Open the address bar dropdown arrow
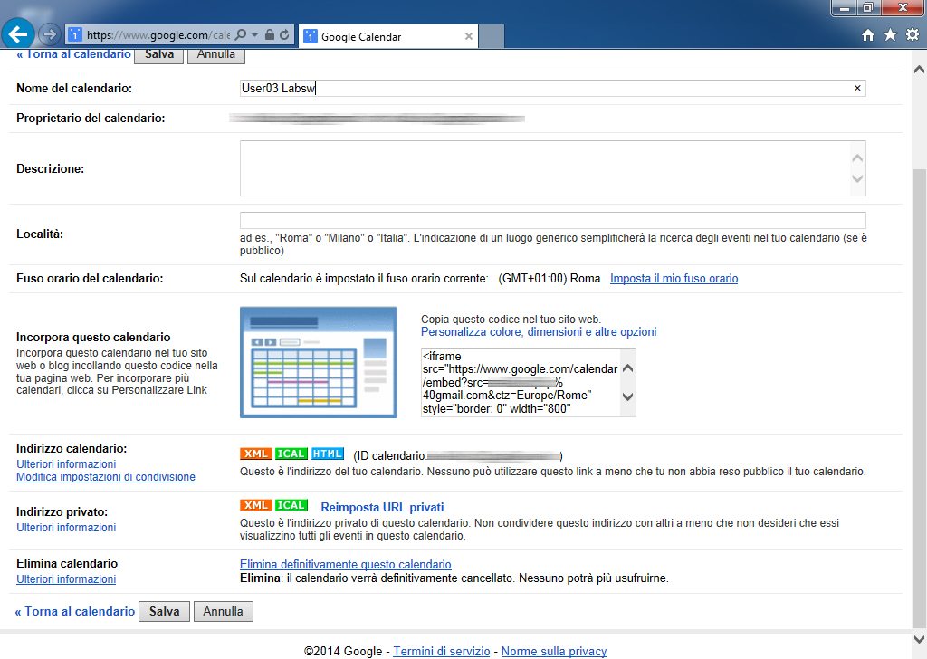This screenshot has height=659, width=927. [x=254, y=36]
